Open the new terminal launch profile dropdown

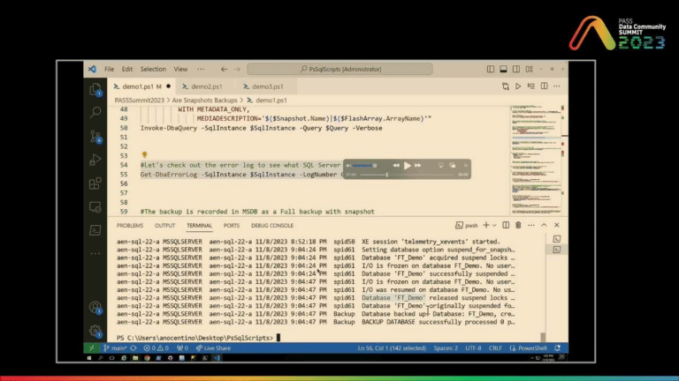pyautogui.click(x=495, y=225)
